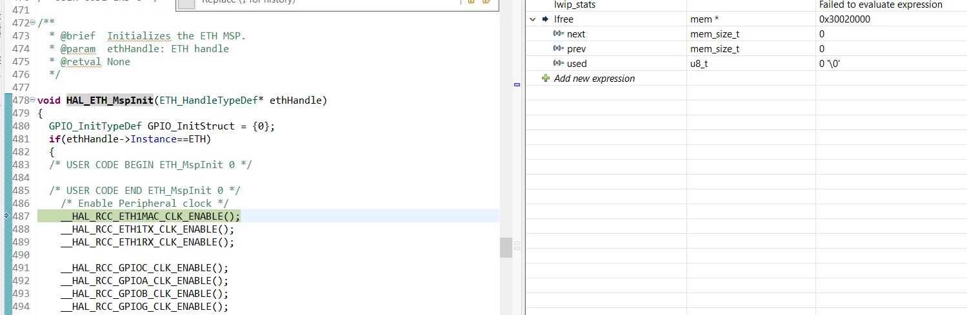Click the variable icon beside prev
Image resolution: width=967 pixels, height=315 pixels.
click(x=559, y=48)
